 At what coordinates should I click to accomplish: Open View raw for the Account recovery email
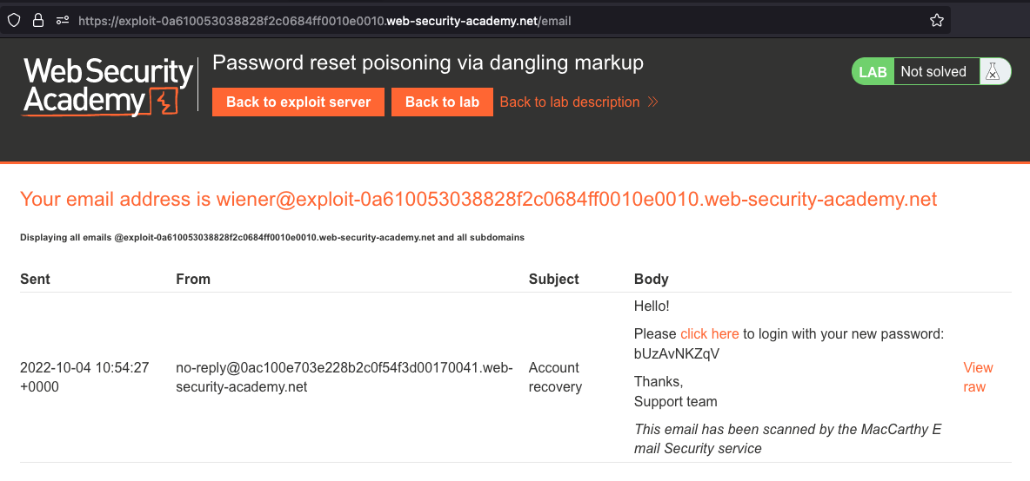[977, 377]
